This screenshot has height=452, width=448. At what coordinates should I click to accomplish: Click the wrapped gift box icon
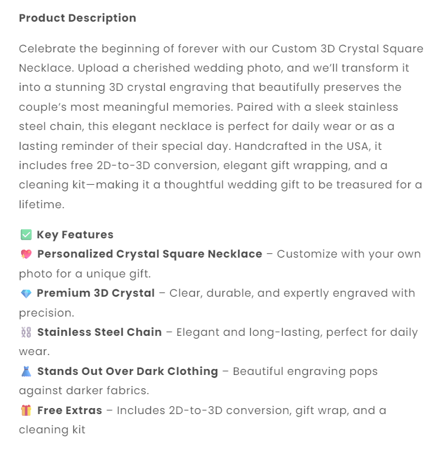point(26,410)
